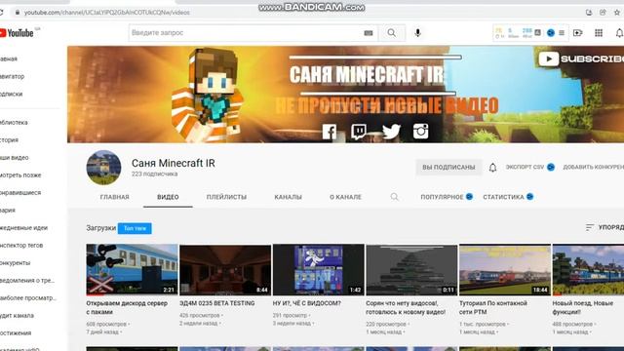Screen dimensions: 624x351
Task: Select the ВИДЕО tab
Action: tap(168, 197)
